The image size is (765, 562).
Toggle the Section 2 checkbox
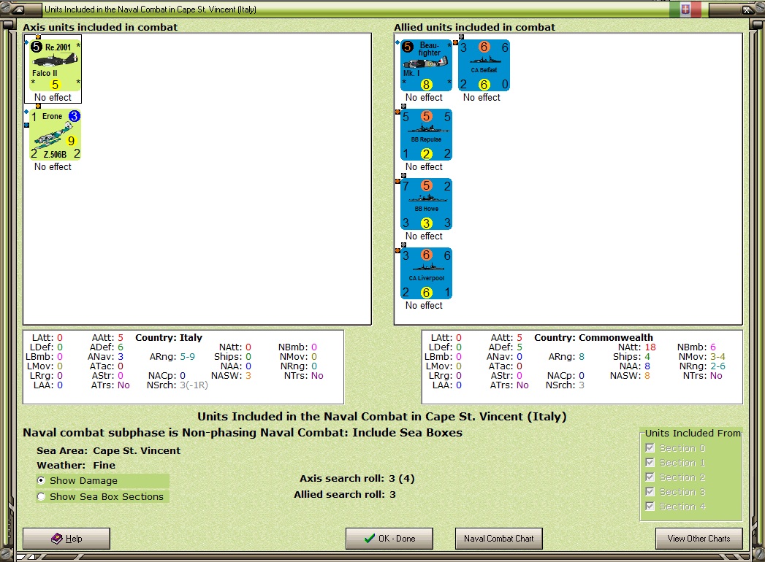[650, 477]
